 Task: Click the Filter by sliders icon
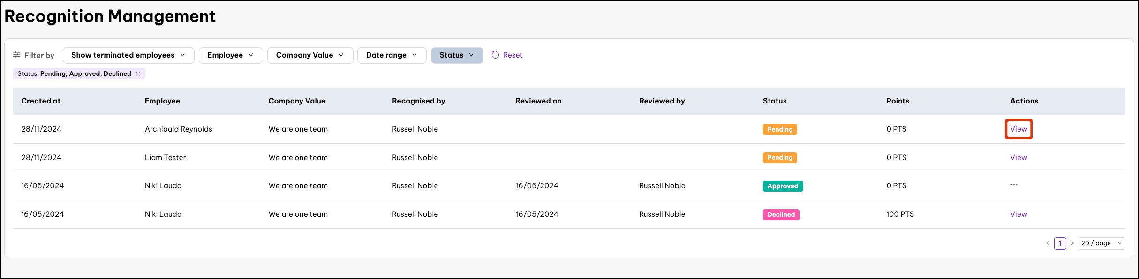point(16,55)
